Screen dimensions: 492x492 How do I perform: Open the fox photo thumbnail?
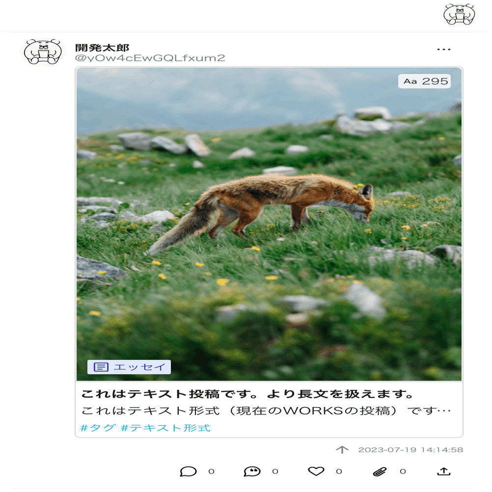pyautogui.click(x=269, y=224)
